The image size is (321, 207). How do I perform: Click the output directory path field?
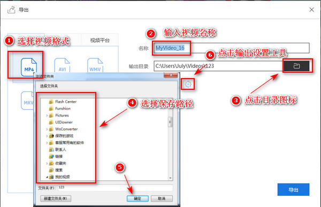click(x=219, y=66)
